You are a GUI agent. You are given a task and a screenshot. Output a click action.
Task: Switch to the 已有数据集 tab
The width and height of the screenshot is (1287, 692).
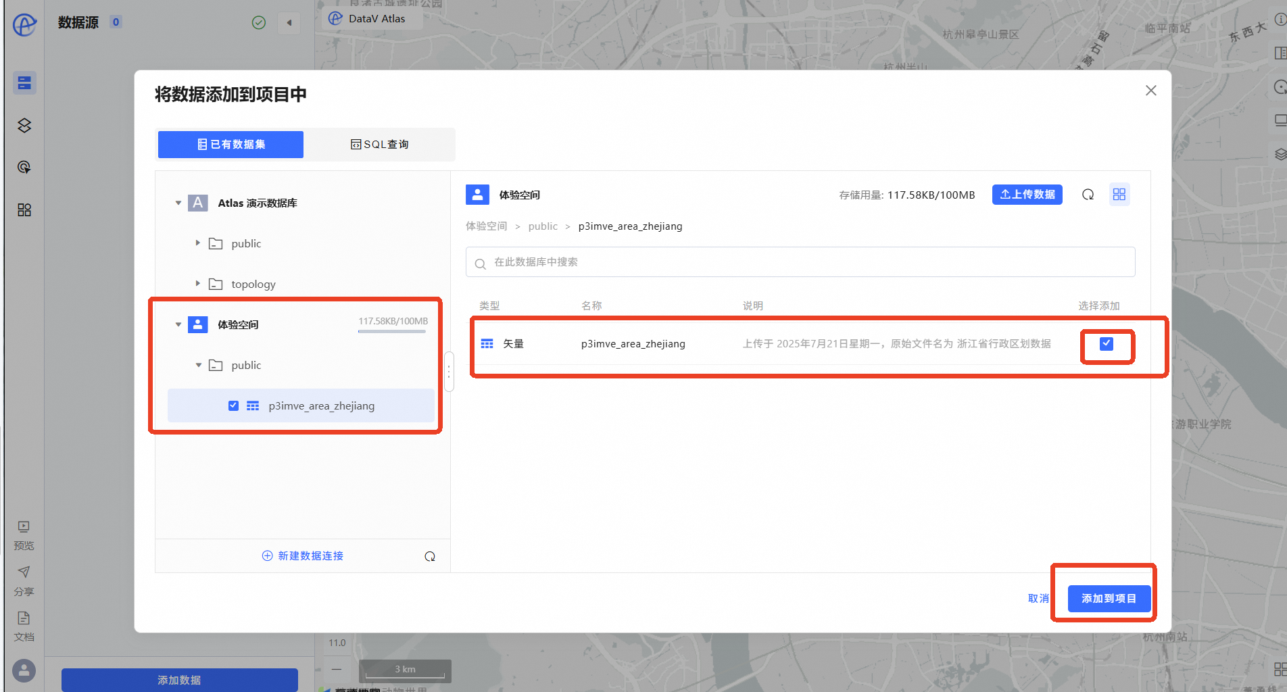(230, 145)
